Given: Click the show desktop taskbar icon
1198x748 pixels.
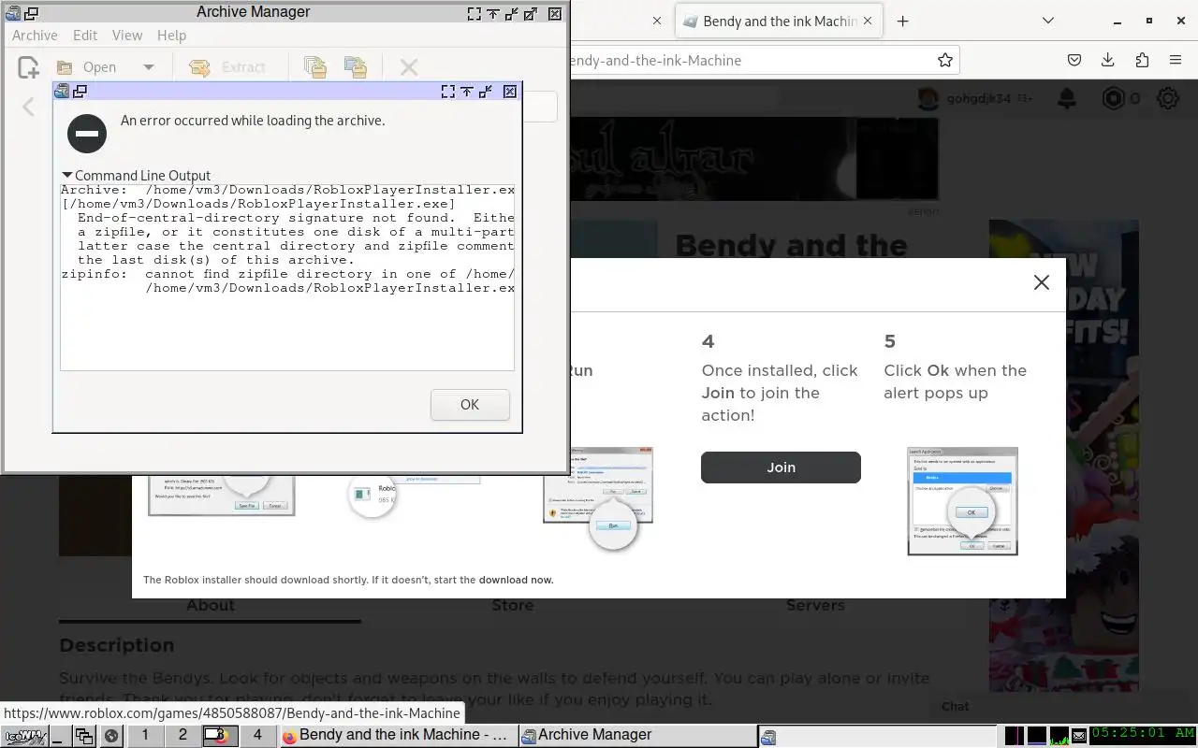Looking at the screenshot, I should [x=59, y=736].
